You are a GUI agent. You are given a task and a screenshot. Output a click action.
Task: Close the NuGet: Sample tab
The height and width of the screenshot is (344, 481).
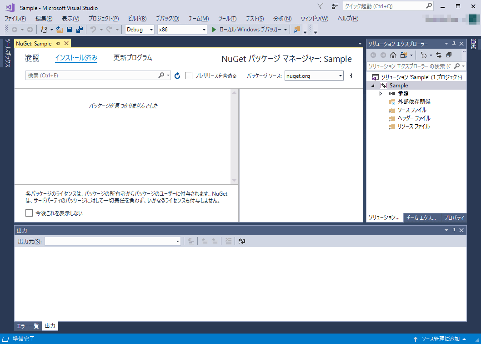coord(66,44)
